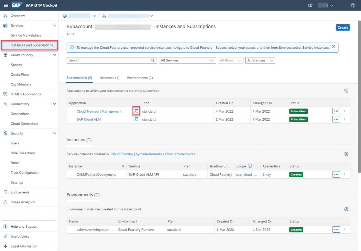Collapse the Cloud Foundry section chevron
This screenshot has height=251, width=361.
(55, 55)
